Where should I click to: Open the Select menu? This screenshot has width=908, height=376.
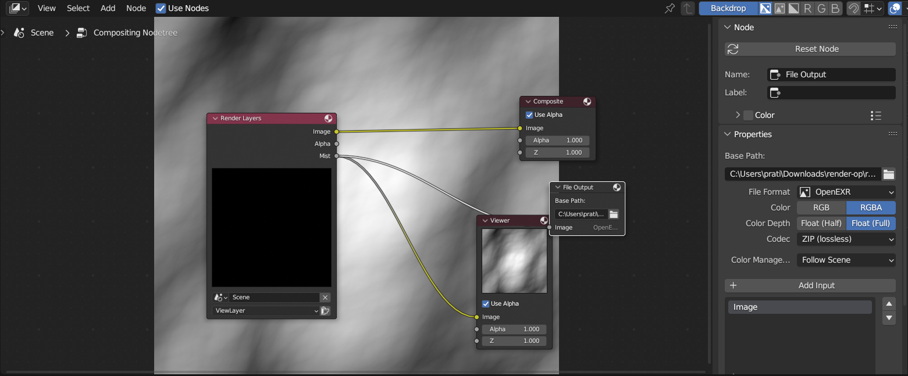78,8
